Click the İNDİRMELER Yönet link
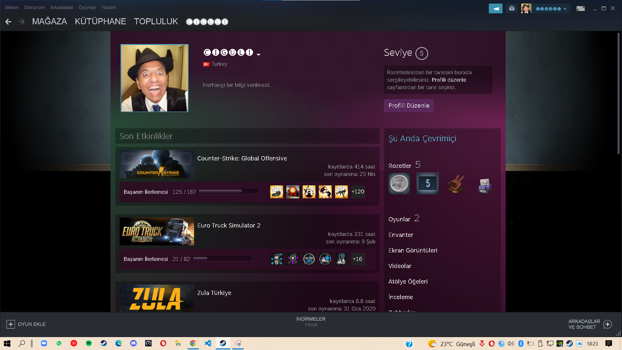This screenshot has height=350, width=622. (311, 322)
